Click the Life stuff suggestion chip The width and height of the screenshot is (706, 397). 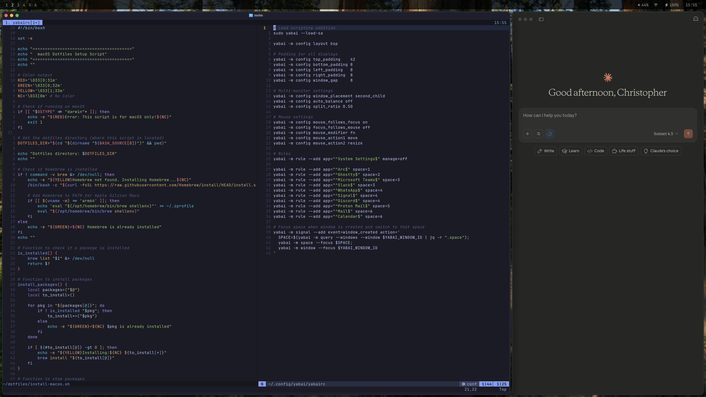(624, 151)
